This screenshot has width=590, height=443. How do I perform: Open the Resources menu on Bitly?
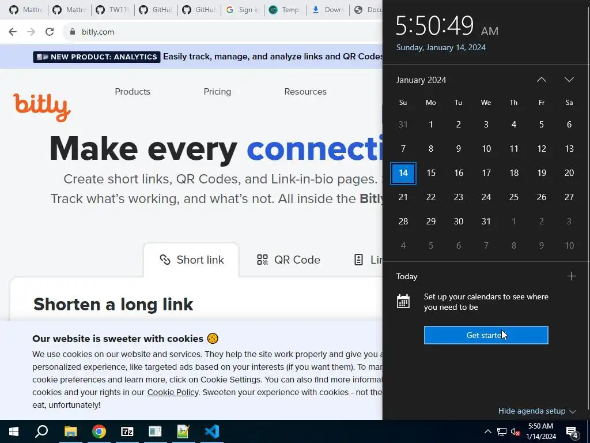pos(305,92)
